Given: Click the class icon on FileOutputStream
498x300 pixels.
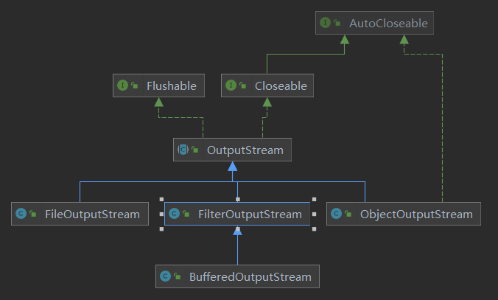Looking at the screenshot, I should (21, 214).
